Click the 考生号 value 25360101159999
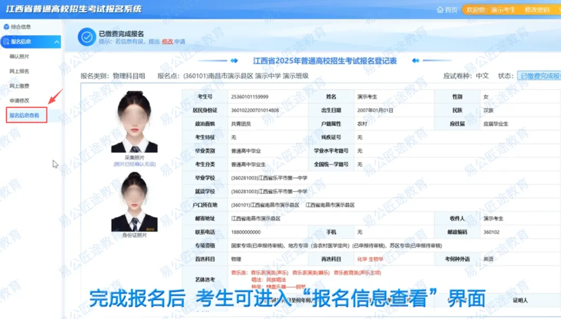561x319 pixels. point(250,97)
